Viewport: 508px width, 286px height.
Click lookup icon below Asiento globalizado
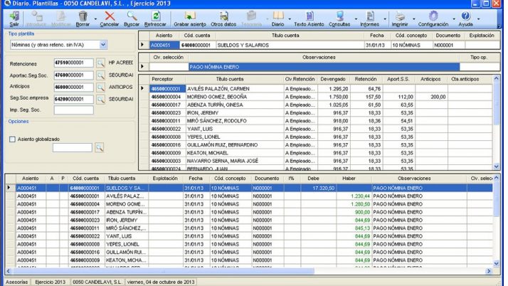click(x=100, y=148)
